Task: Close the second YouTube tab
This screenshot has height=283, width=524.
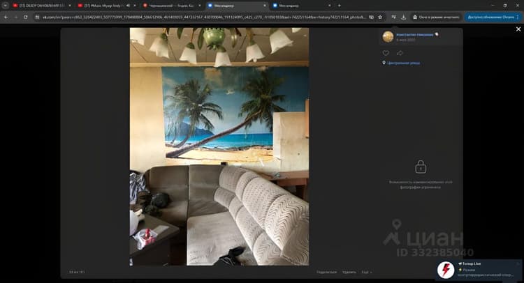Action: click(x=135, y=6)
